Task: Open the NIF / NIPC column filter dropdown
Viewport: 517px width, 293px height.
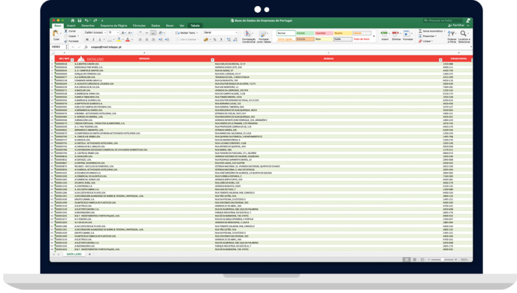Action: [x=72, y=60]
